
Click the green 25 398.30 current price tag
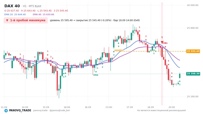pyautogui.click(x=193, y=74)
